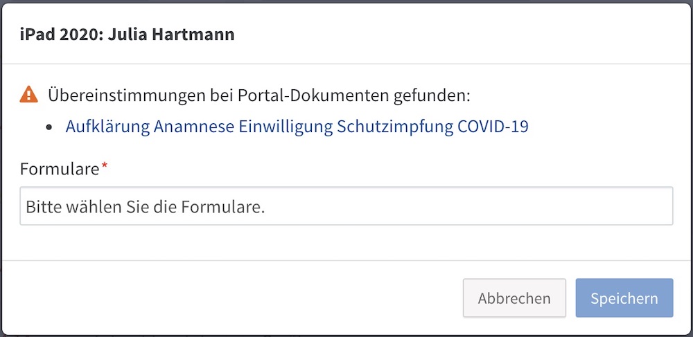This screenshot has width=693, height=337.
Task: Click the blue Speichern button label
Action: pyautogui.click(x=624, y=298)
